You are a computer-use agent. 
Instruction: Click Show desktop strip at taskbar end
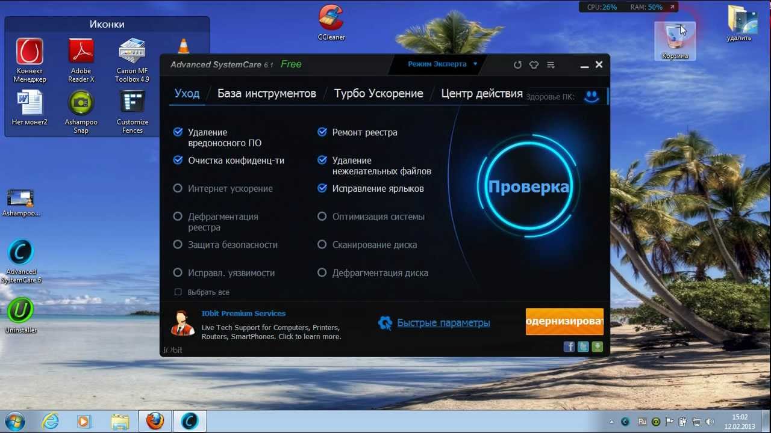pyautogui.click(x=766, y=421)
